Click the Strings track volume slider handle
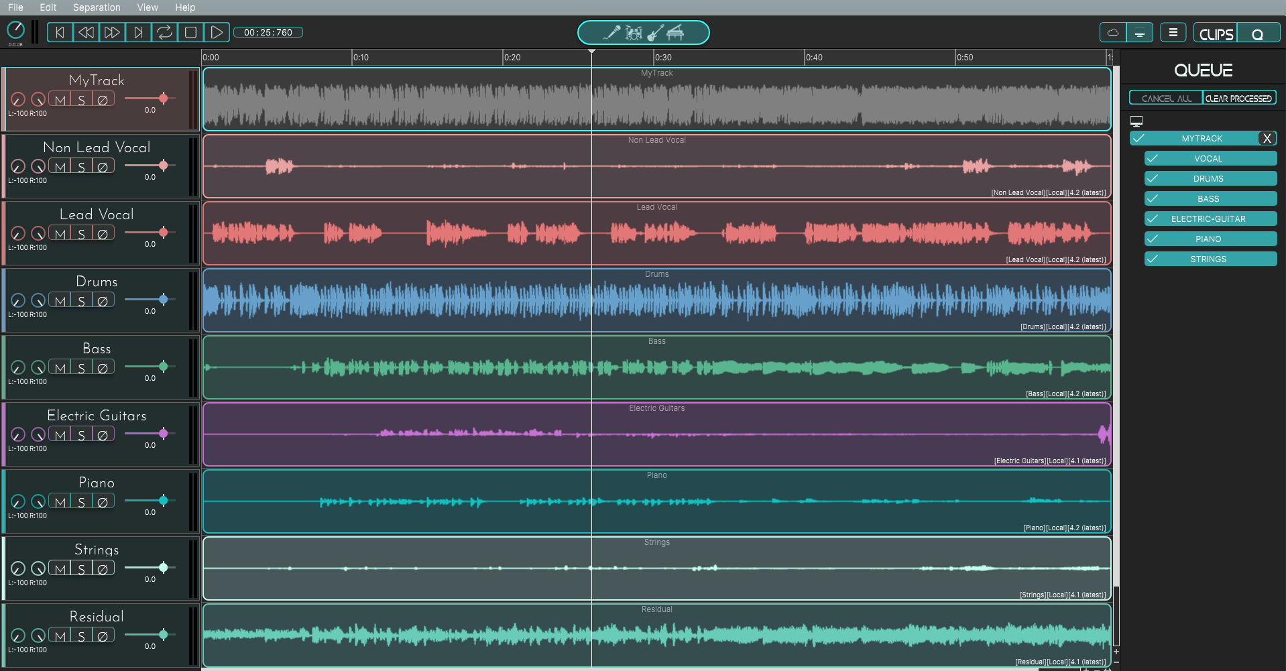1286x671 pixels. click(163, 568)
